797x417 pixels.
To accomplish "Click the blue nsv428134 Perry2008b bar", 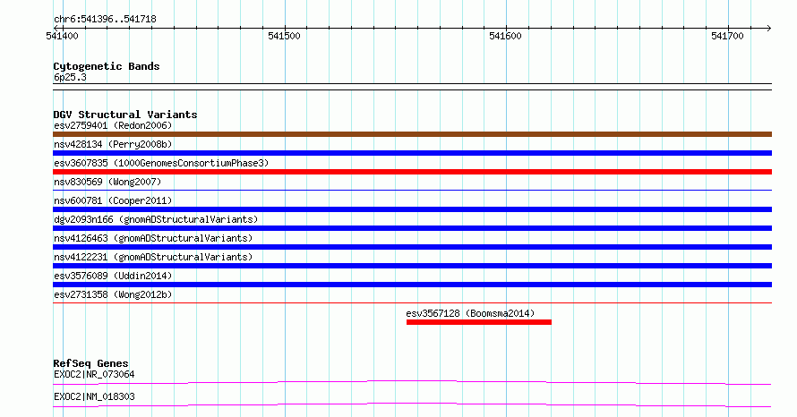I will [412, 153].
